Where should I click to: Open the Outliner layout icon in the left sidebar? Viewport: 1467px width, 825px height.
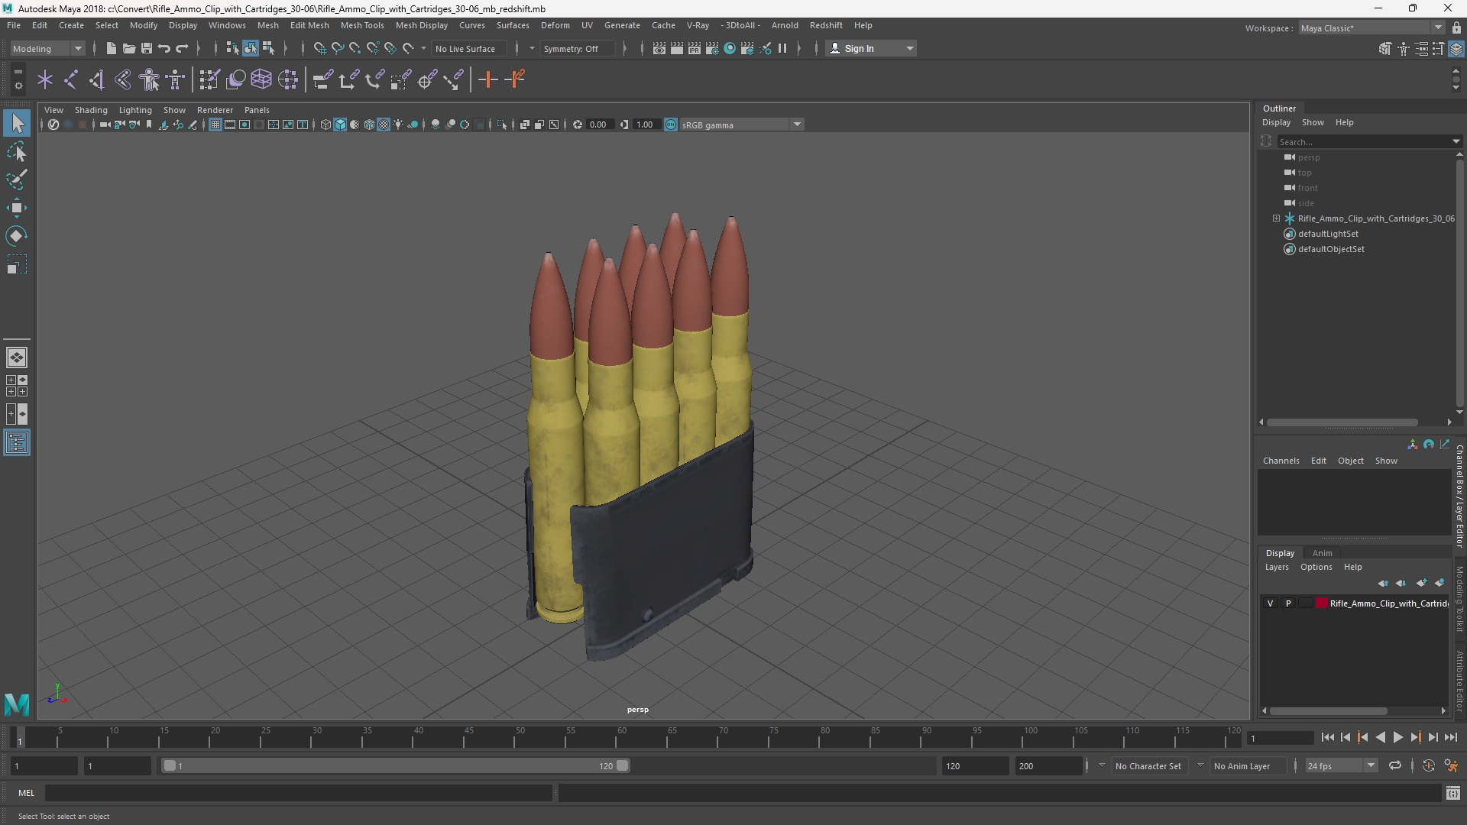(17, 443)
